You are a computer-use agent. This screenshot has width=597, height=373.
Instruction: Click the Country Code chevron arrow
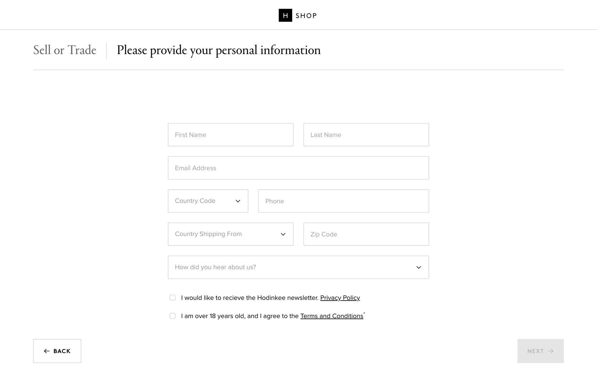point(238,201)
